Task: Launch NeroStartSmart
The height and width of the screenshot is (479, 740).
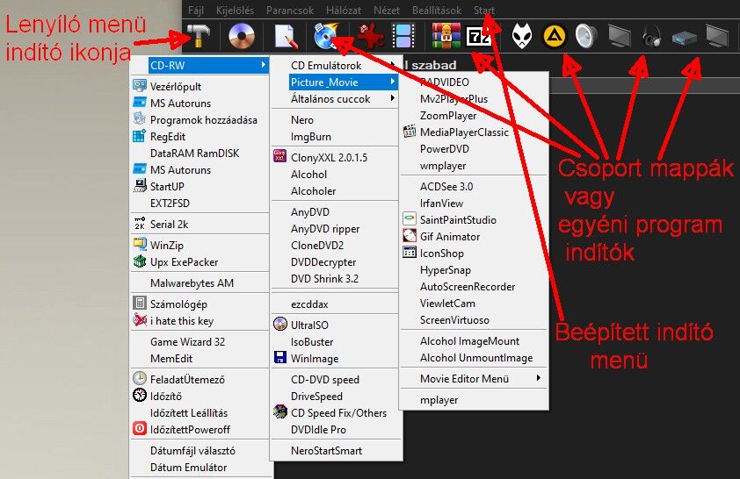Action: click(337, 451)
